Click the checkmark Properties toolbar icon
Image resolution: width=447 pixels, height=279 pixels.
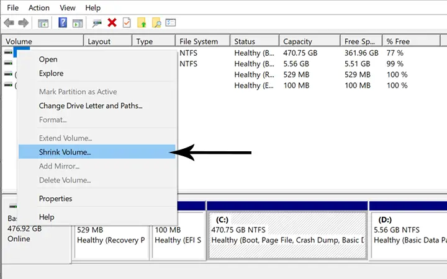click(127, 22)
